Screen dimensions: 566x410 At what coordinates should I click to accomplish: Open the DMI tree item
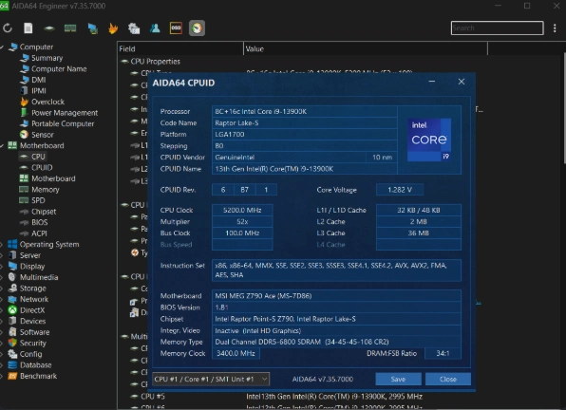tap(39, 80)
